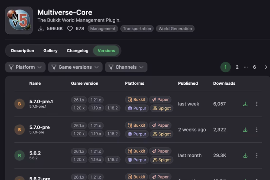Expand the Game versions filter dropdown
This screenshot has height=180, width=270.
[75, 67]
